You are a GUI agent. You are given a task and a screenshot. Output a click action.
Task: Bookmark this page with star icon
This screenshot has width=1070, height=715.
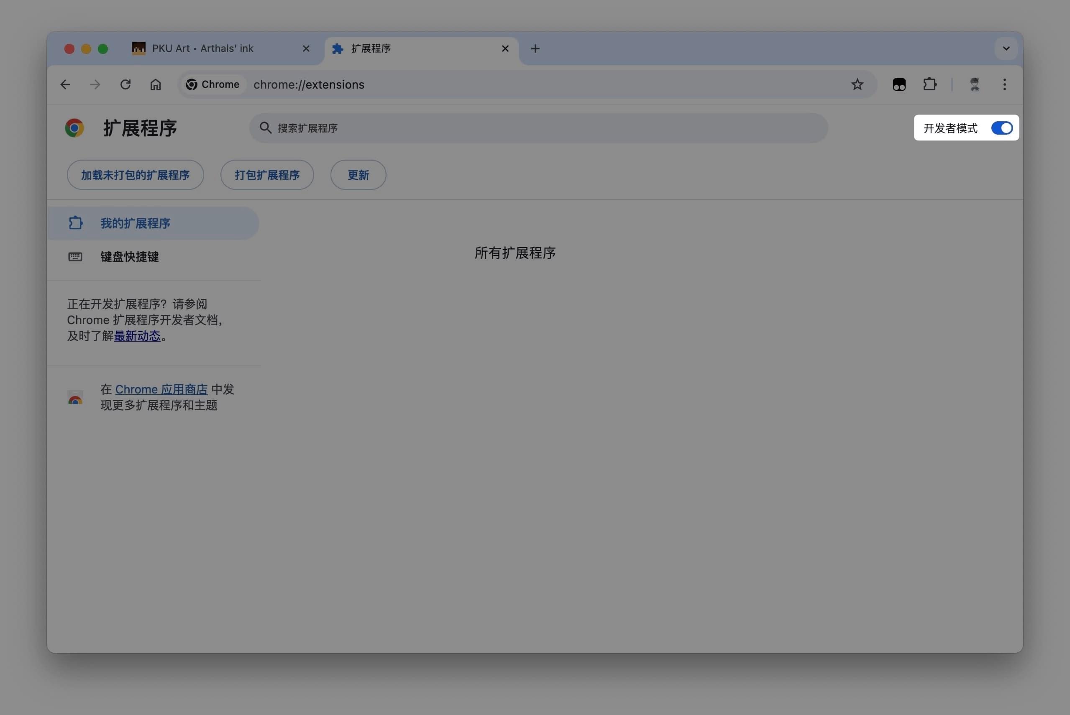point(857,84)
